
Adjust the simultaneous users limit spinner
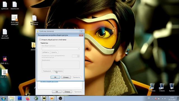[78, 56]
